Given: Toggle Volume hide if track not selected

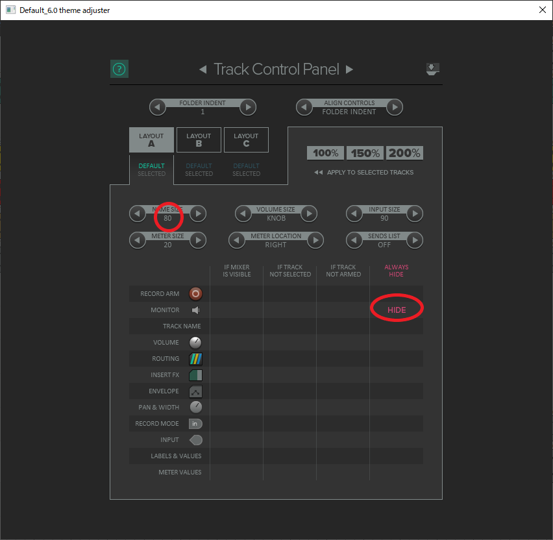Looking at the screenshot, I should pos(290,343).
